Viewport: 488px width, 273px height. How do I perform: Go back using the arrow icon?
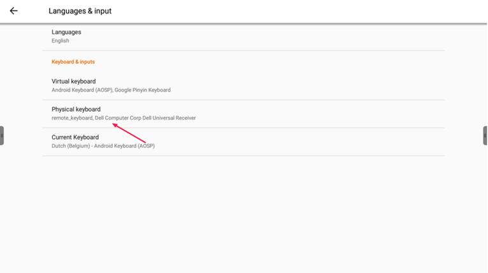coord(13,11)
